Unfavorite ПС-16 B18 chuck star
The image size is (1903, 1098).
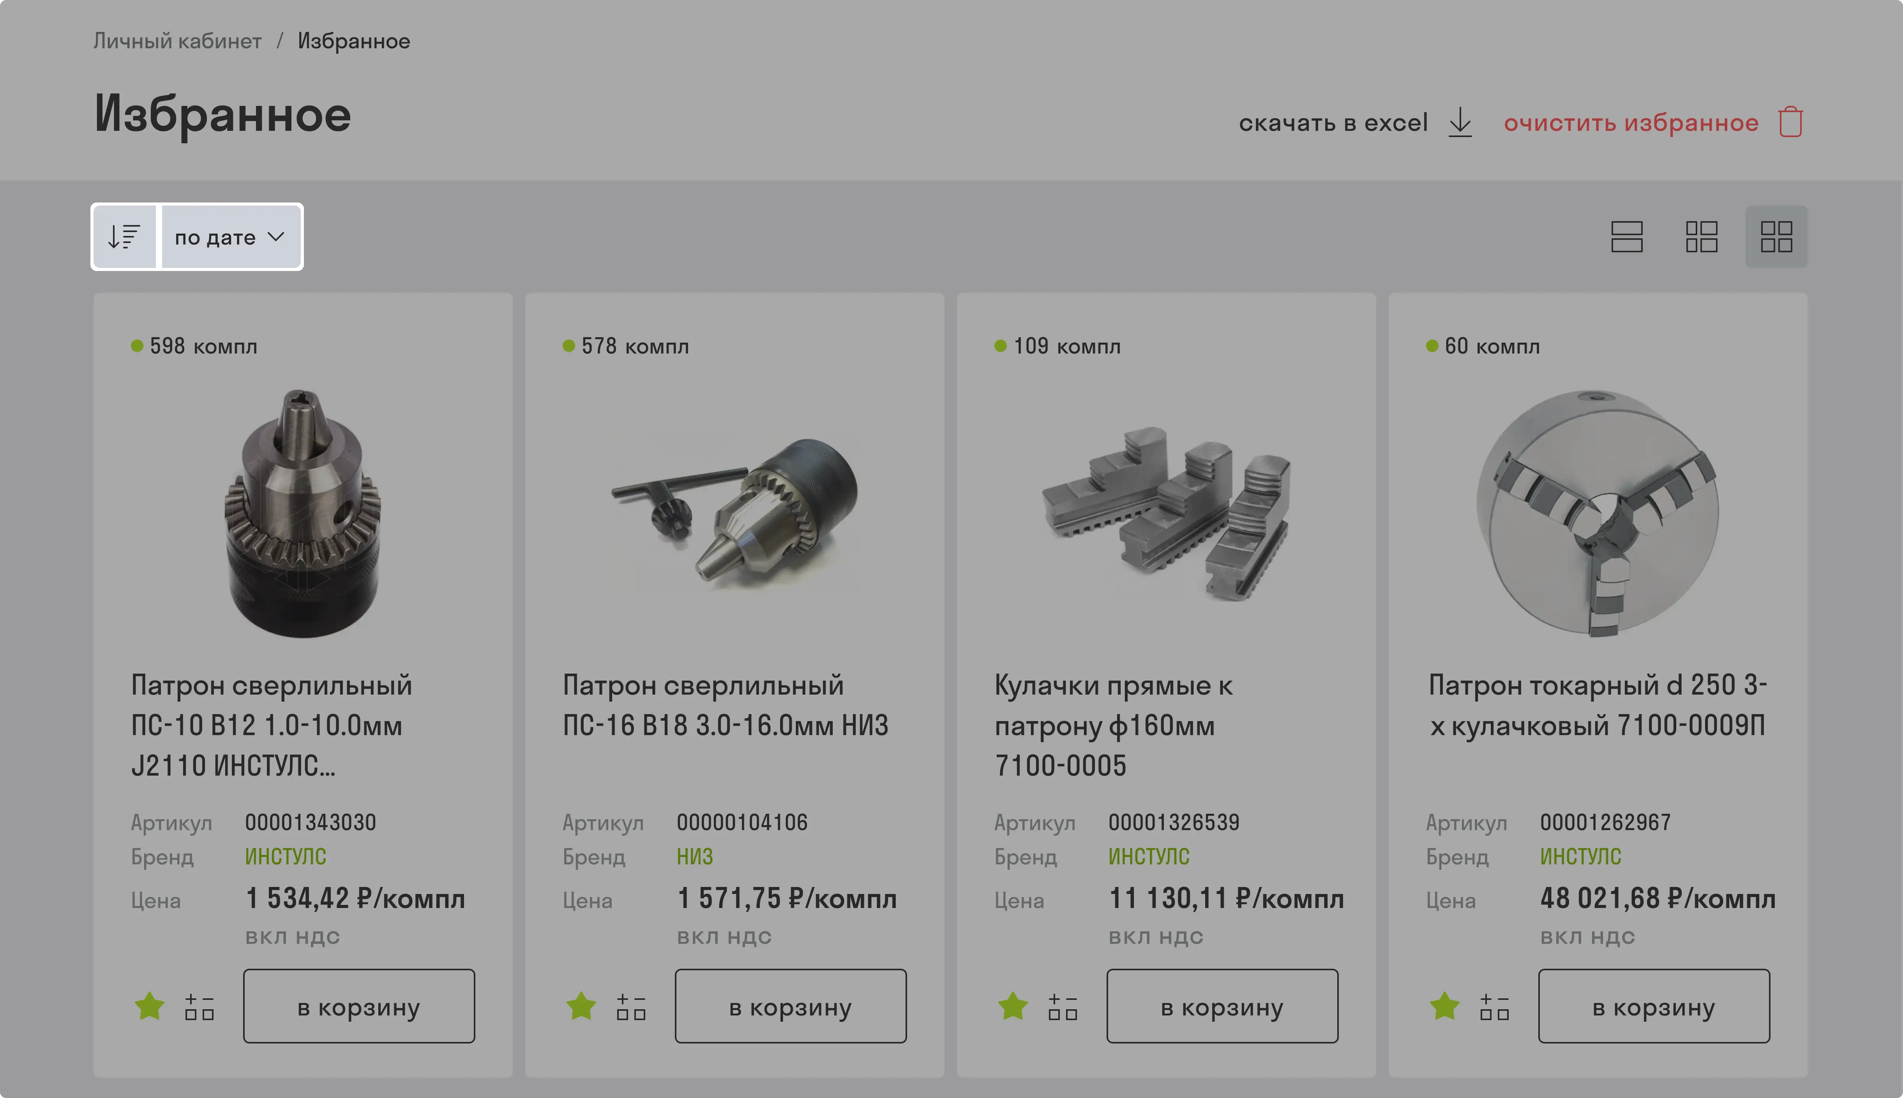point(581,1006)
